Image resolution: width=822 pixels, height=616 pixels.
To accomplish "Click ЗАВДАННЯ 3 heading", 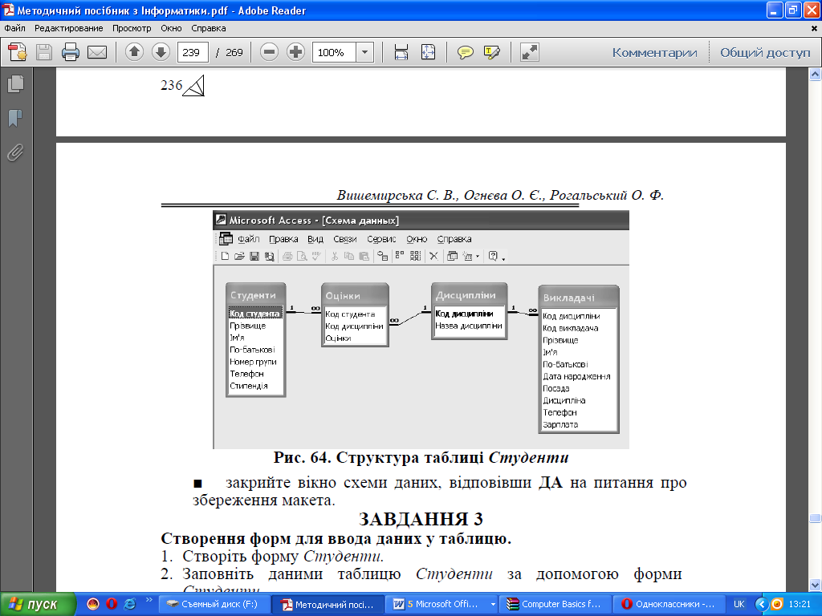I will click(x=421, y=519).
